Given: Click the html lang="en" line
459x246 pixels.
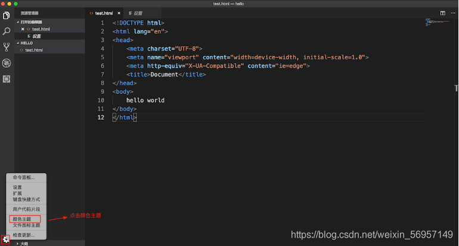Looking at the screenshot, I should [x=140, y=31].
